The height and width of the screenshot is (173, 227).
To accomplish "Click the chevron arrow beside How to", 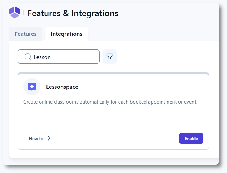I will 49,138.
